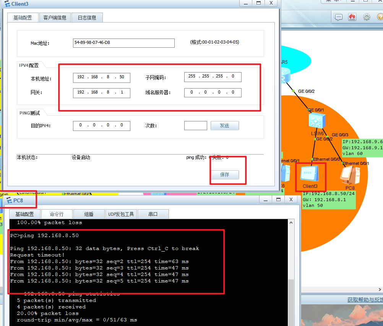Viewport: 383px width, 326px height.
Task: Click the 保存 button
Action: tap(225, 175)
